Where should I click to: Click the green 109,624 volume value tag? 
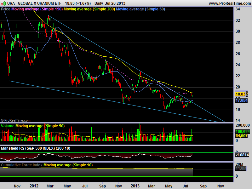coord(242,131)
